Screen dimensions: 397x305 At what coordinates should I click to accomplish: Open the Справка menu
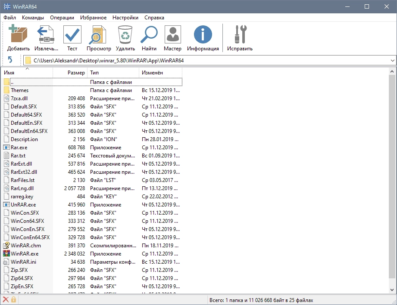[154, 18]
